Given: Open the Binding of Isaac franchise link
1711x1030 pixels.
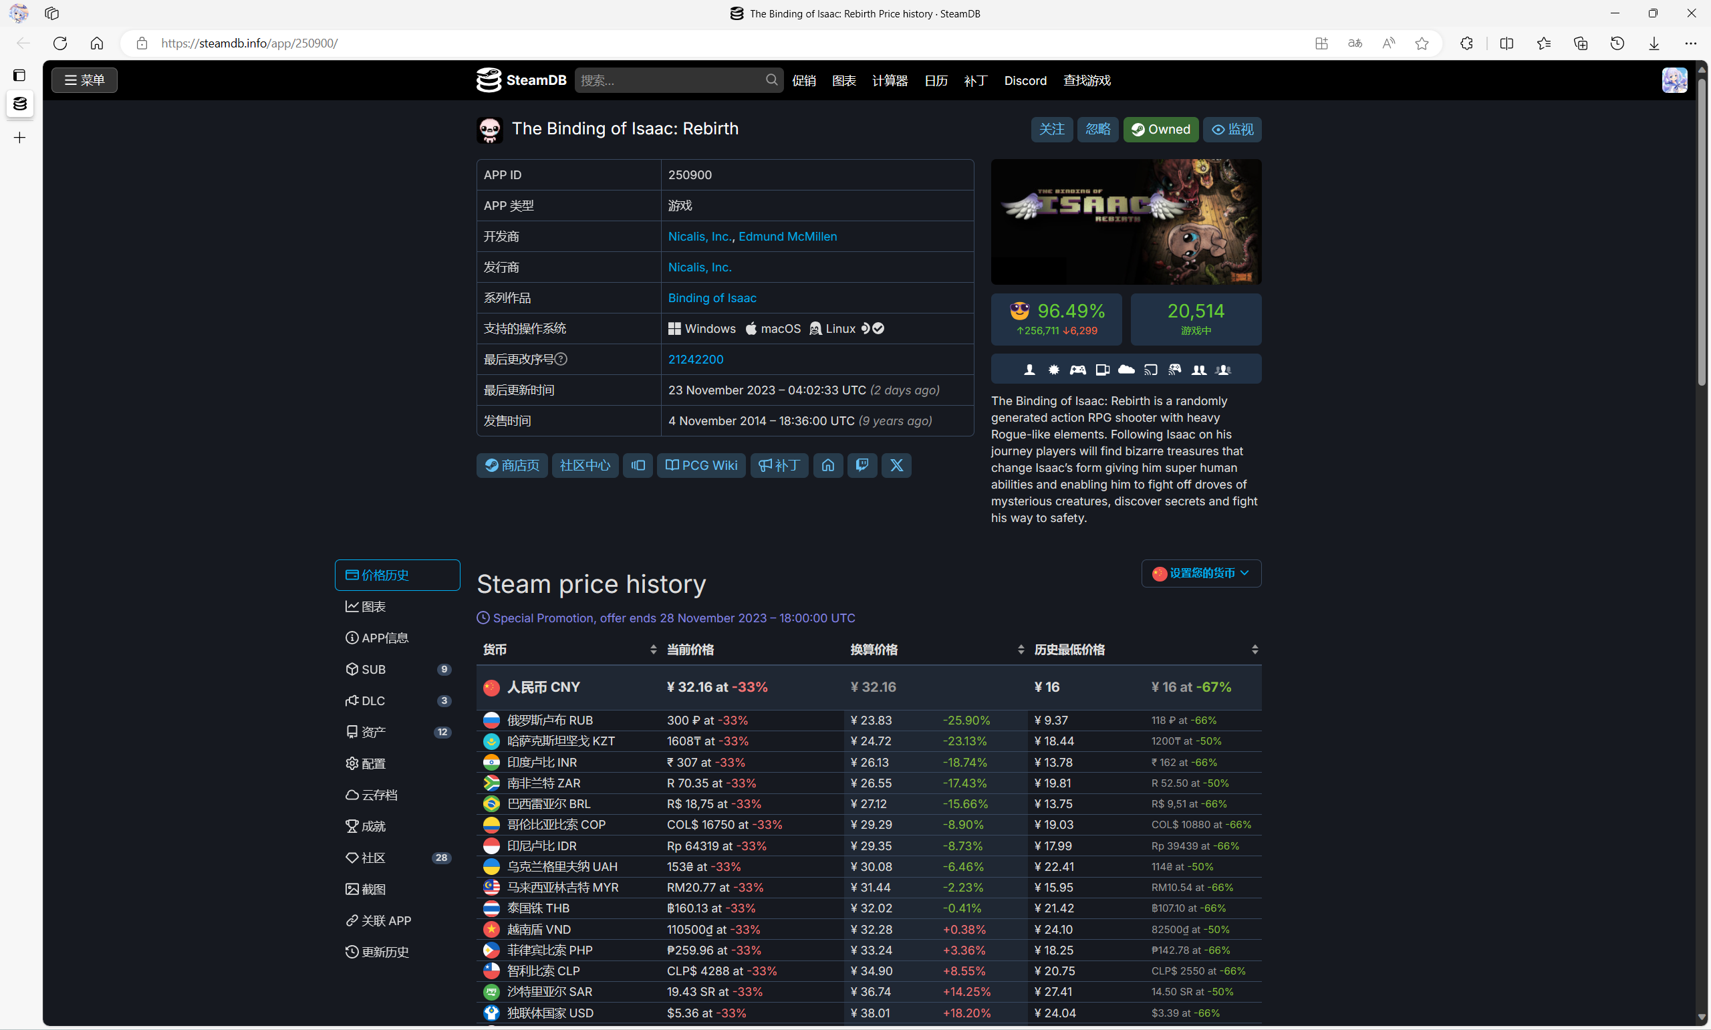Looking at the screenshot, I should click(712, 297).
